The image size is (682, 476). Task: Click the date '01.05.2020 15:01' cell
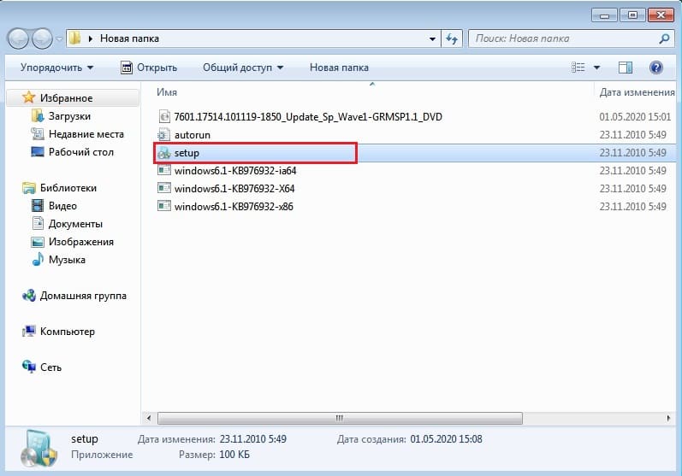pos(635,117)
